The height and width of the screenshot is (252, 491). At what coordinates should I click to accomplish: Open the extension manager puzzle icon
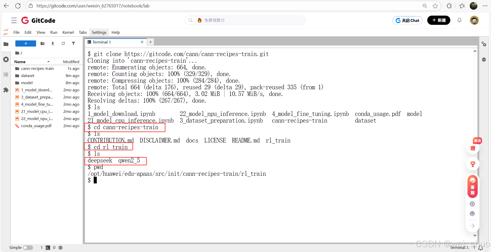[x=6, y=90]
